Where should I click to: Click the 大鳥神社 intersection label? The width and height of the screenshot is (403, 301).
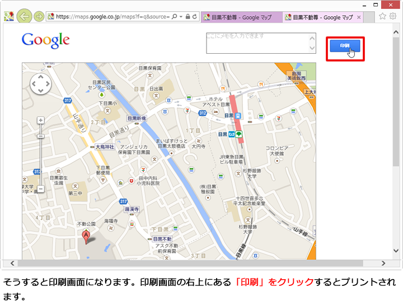pos(105,147)
